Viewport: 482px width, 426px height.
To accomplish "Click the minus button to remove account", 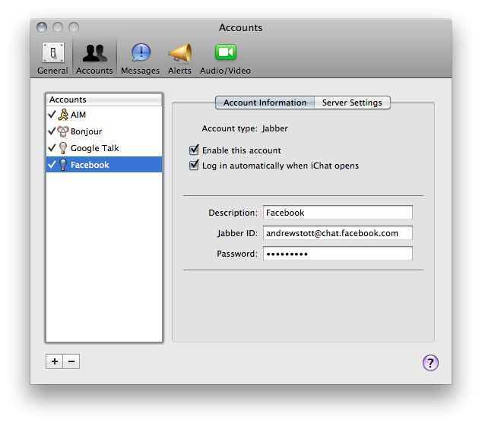I will coord(71,362).
